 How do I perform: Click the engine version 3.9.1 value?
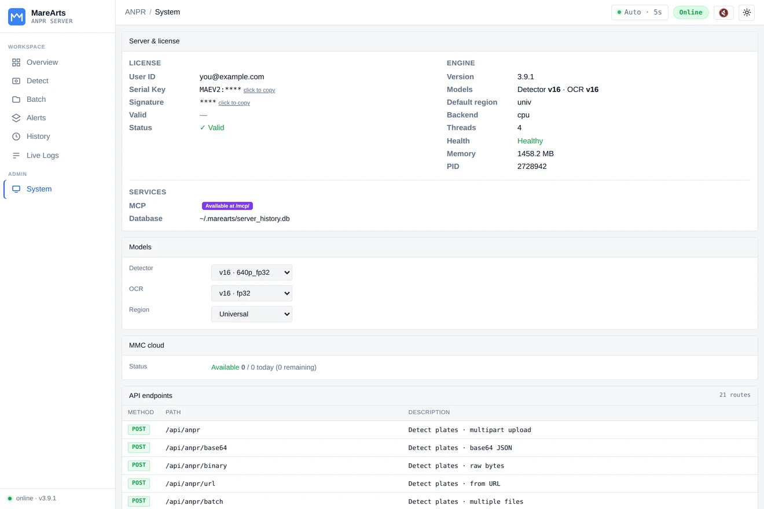[526, 77]
